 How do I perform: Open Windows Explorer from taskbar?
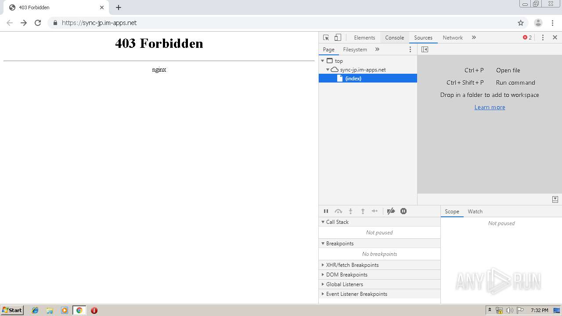point(50,310)
